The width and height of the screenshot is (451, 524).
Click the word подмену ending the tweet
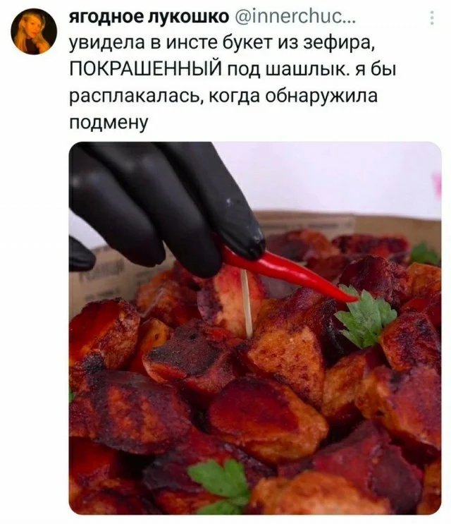click(x=109, y=123)
